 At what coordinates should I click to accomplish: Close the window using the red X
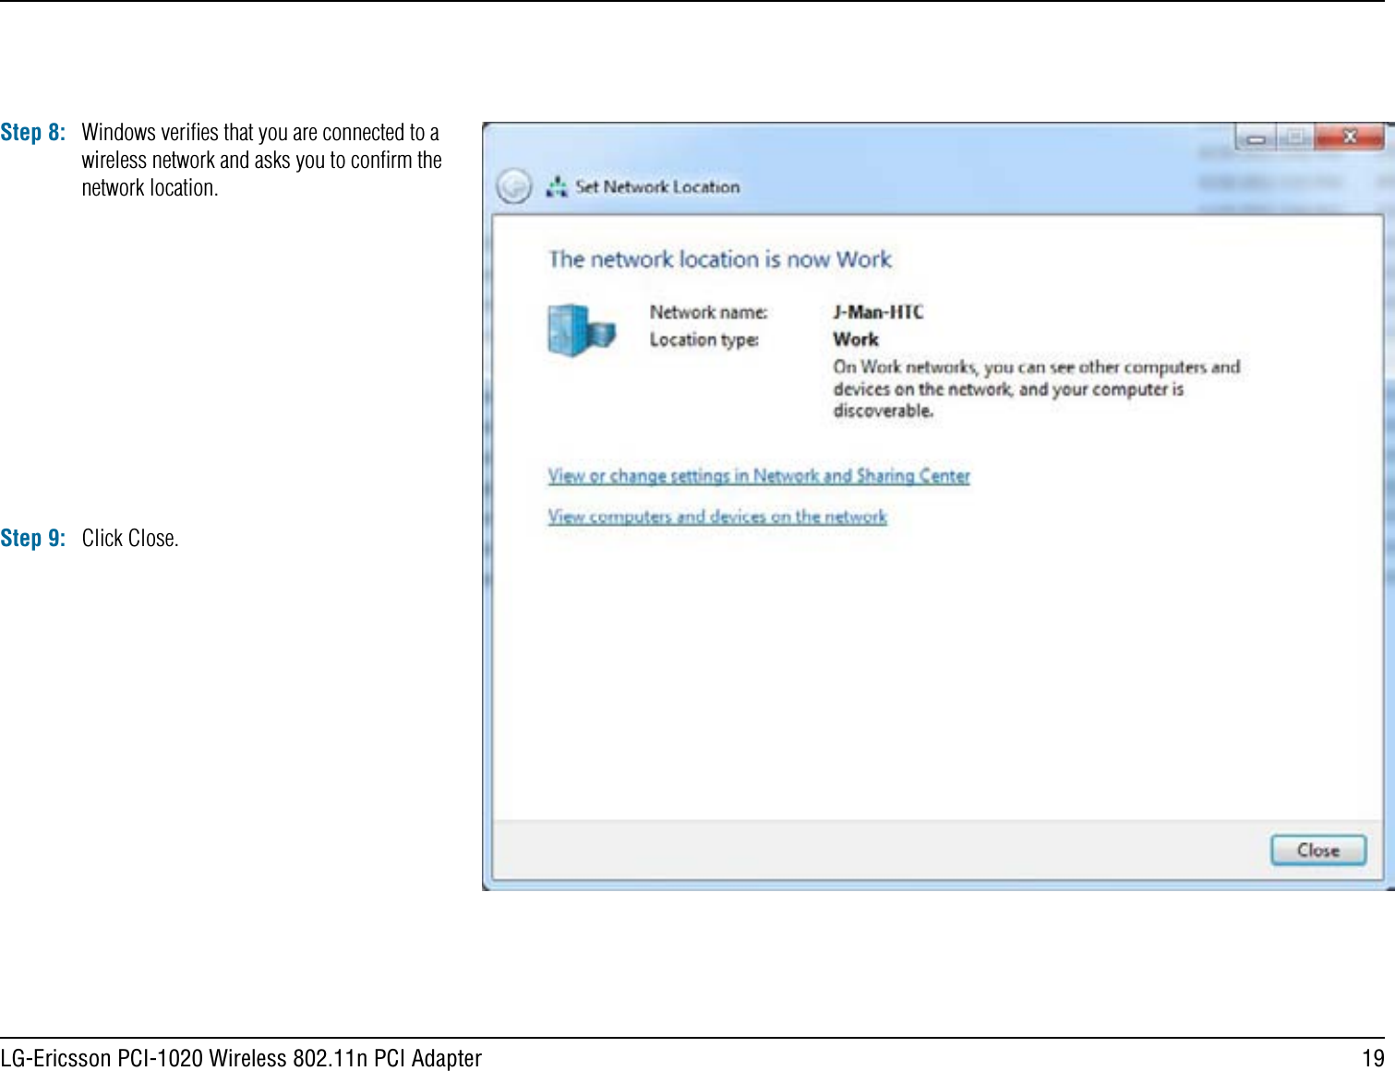pos(1350,137)
